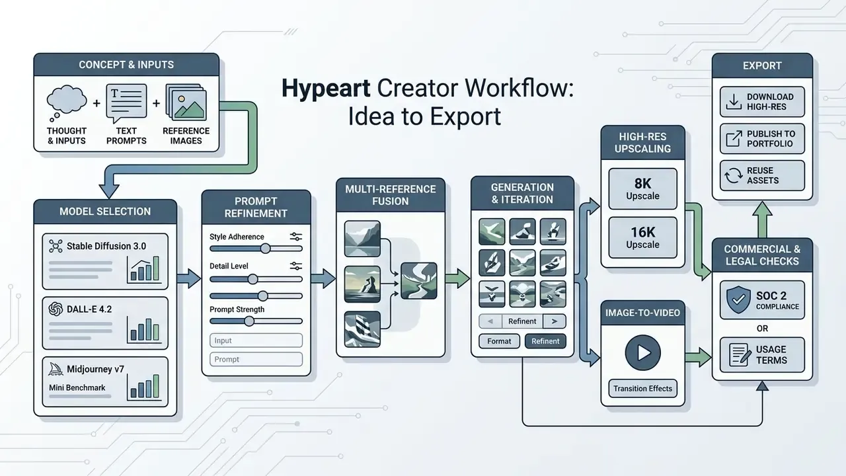Click the Download High-Res export option
This screenshot has width=846, height=476.
(x=762, y=102)
